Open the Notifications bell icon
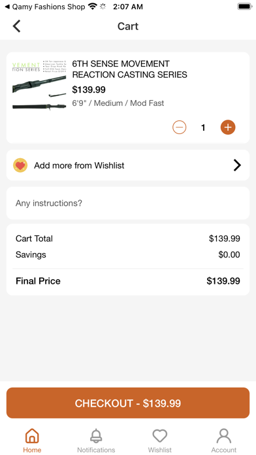The image size is (256, 455). (x=96, y=436)
